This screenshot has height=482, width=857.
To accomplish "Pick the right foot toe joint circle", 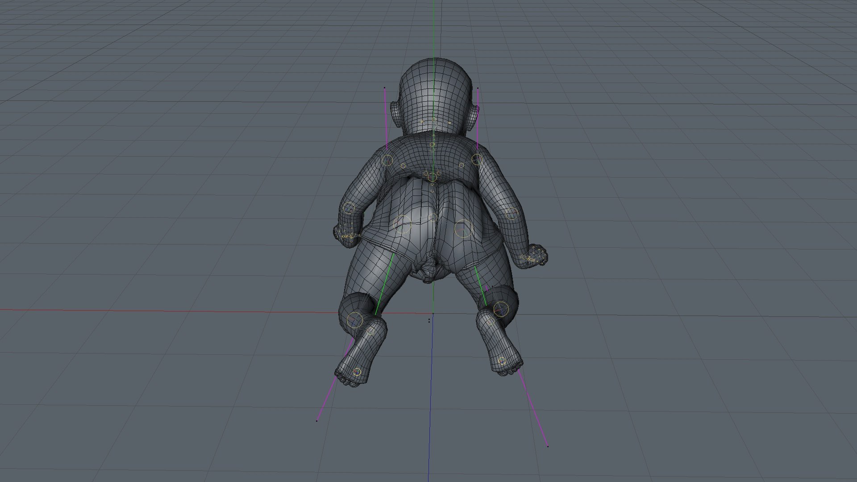I will [502, 361].
